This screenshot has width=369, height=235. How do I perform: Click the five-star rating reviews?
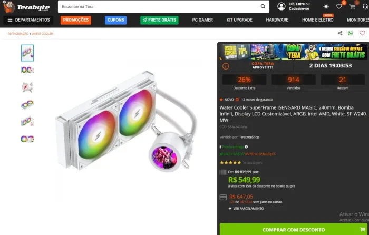pyautogui.click(x=230, y=162)
